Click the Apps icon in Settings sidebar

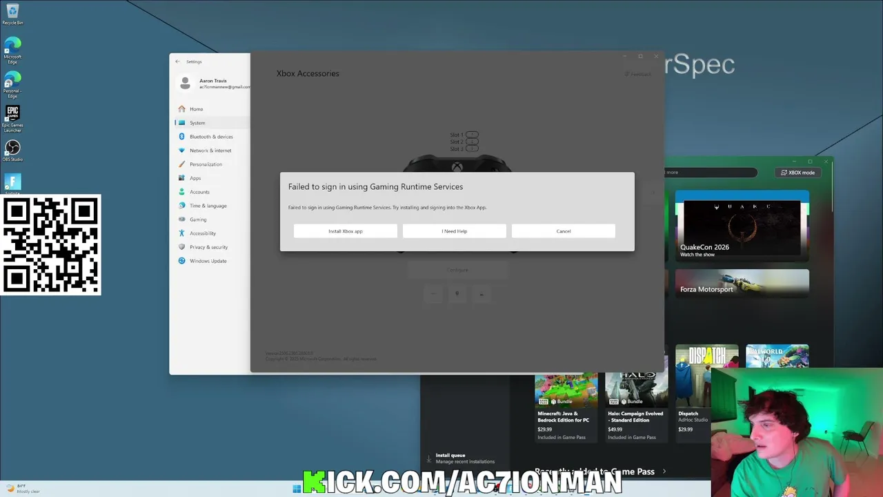[182, 178]
